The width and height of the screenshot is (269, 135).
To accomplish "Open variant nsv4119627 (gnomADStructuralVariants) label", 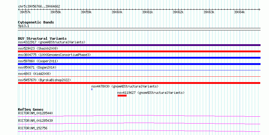I will (x=151, y=93).
